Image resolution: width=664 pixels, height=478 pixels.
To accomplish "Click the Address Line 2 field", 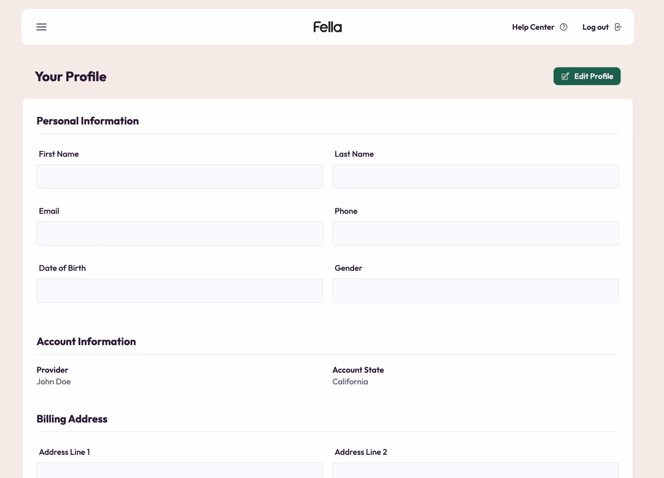I will (476, 470).
